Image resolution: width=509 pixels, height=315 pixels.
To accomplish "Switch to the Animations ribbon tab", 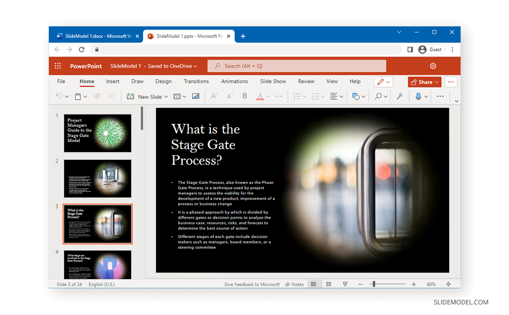I will pos(235,81).
